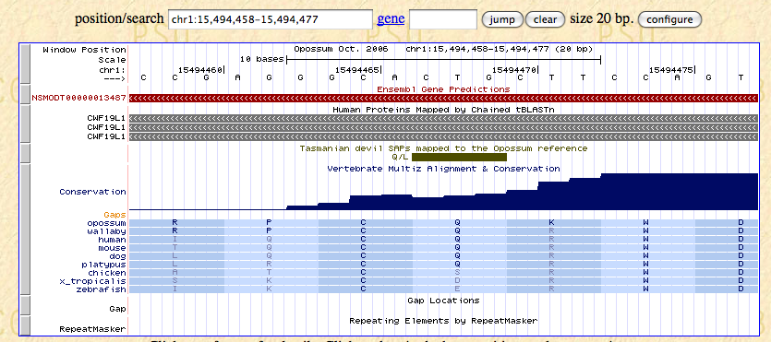Click the dog species label
The width and height of the screenshot is (771, 342).
117,256
